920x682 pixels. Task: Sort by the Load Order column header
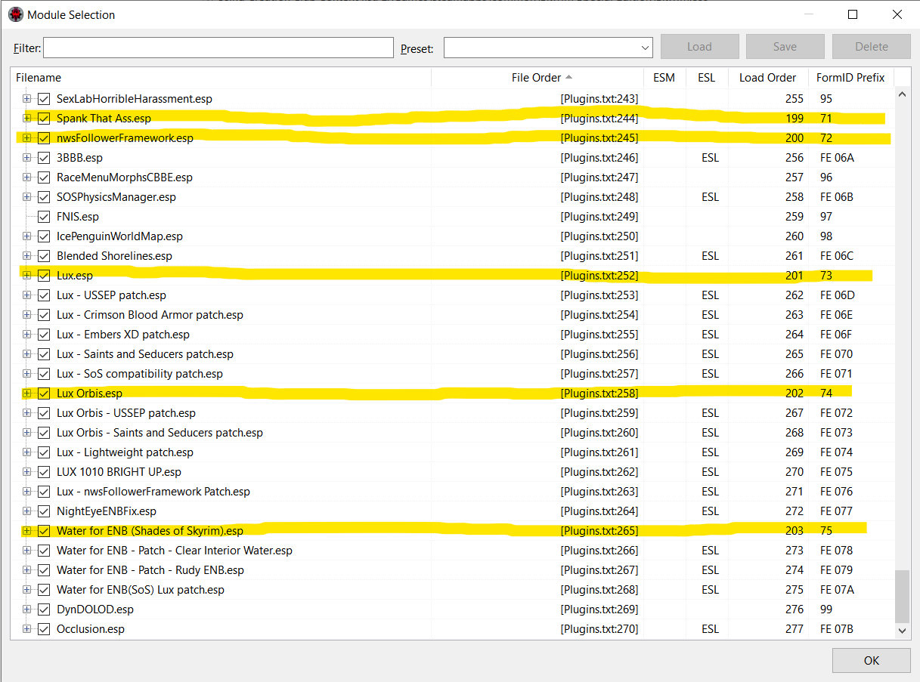(x=767, y=78)
